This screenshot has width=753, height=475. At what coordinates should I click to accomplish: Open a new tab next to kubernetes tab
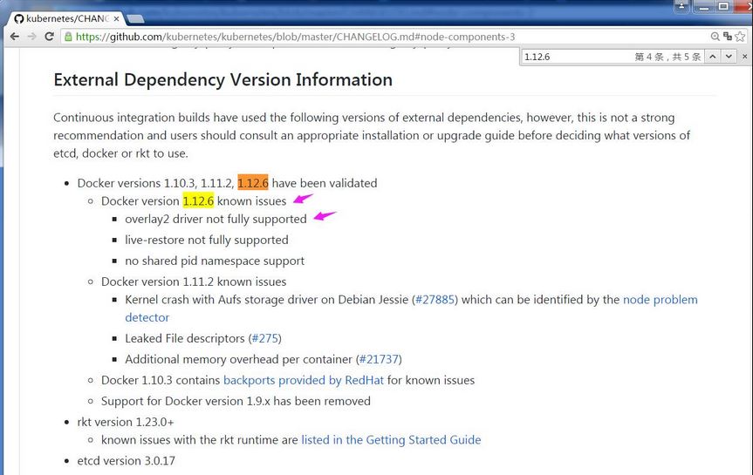click(137, 18)
